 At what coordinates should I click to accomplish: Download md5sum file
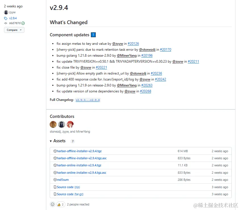[x=63, y=180]
